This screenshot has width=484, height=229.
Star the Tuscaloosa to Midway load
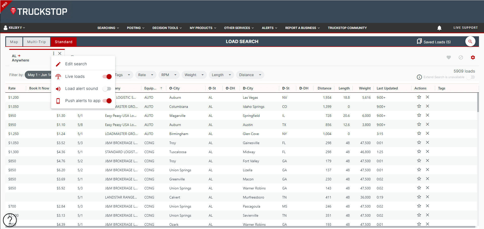[419, 152]
